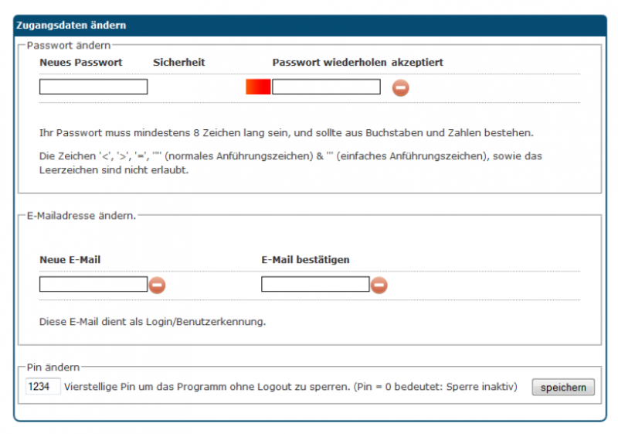Click the akzeptiert column label
The width and height of the screenshot is (618, 434).
click(417, 63)
